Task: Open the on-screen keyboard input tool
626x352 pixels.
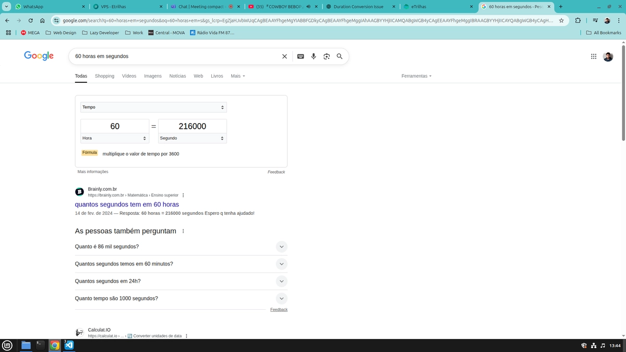Action: tap(300, 56)
